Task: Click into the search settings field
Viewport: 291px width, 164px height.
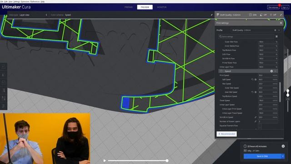Action: point(246,36)
